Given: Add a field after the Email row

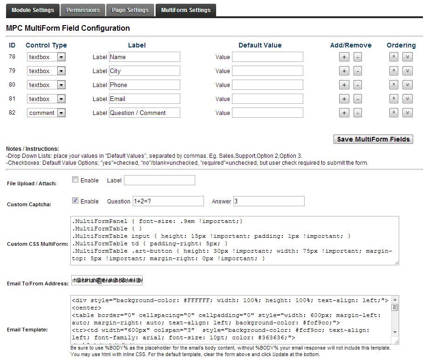Looking at the screenshot, I should 344,99.
